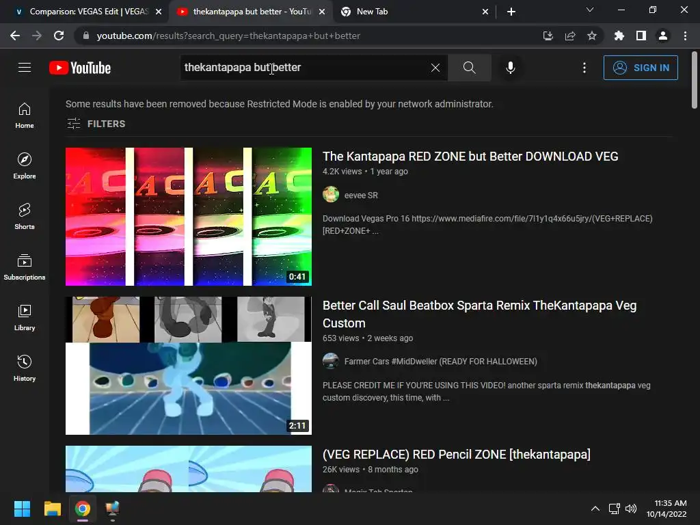
Task: Open the volume control in system tray
Action: 631,509
